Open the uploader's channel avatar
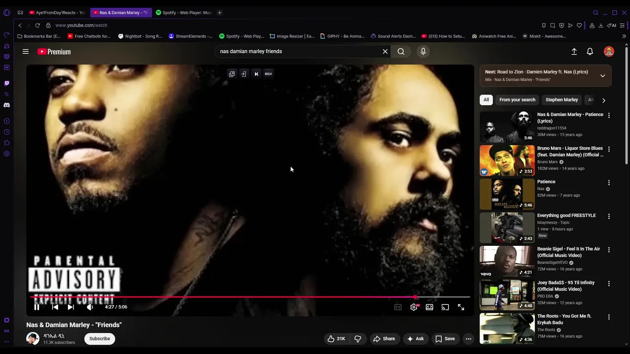 32,339
